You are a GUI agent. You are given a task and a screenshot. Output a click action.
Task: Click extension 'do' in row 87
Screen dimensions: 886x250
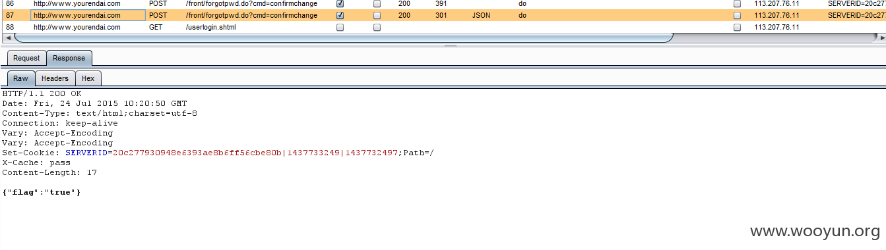(522, 15)
